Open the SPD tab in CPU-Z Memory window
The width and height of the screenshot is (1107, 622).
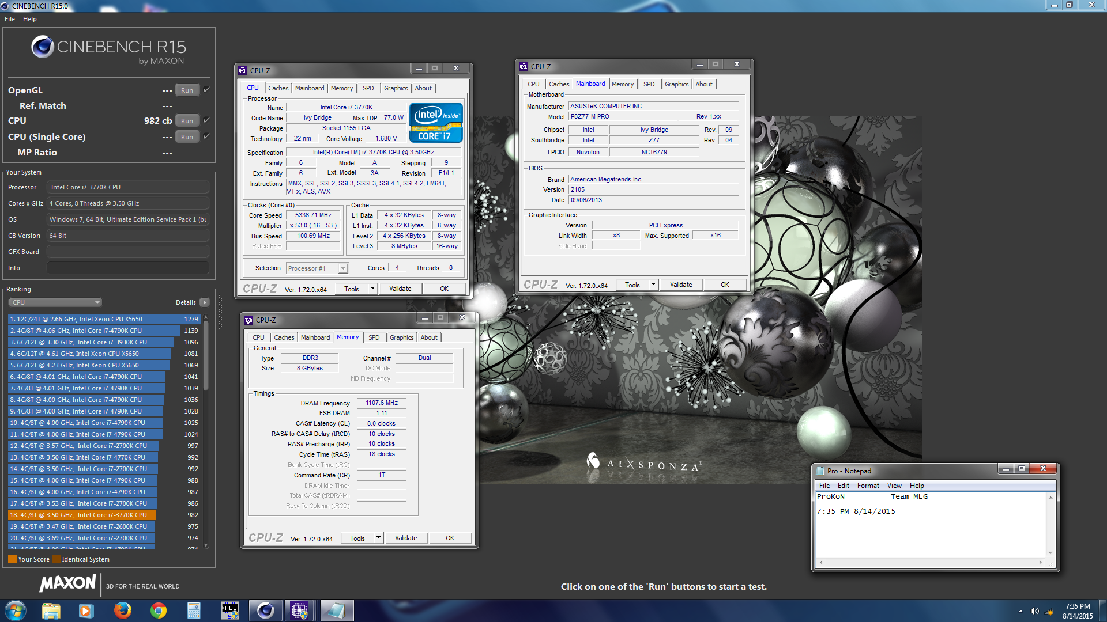(374, 337)
